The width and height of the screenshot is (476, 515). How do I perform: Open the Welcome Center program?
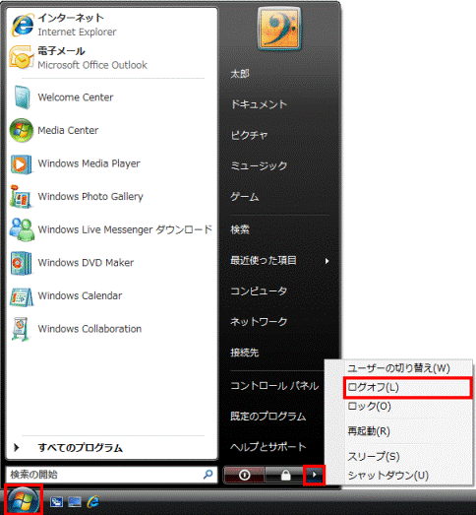[111, 97]
